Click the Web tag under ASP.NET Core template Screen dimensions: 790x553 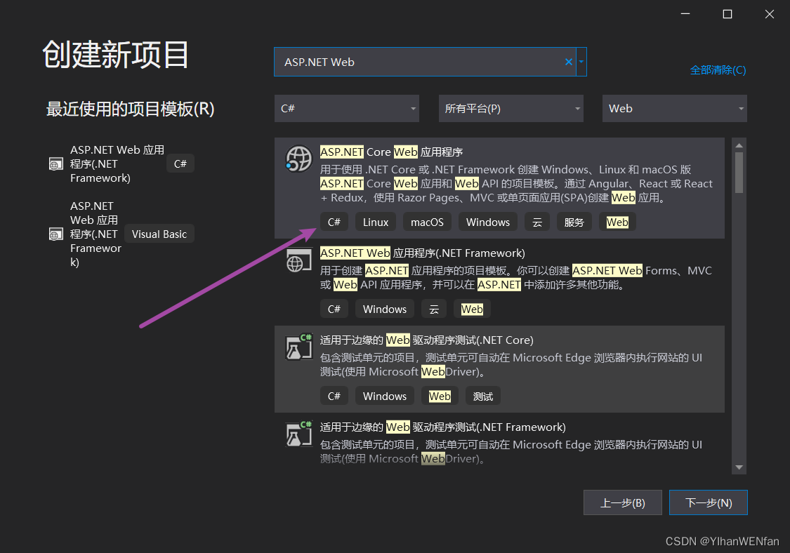[617, 222]
